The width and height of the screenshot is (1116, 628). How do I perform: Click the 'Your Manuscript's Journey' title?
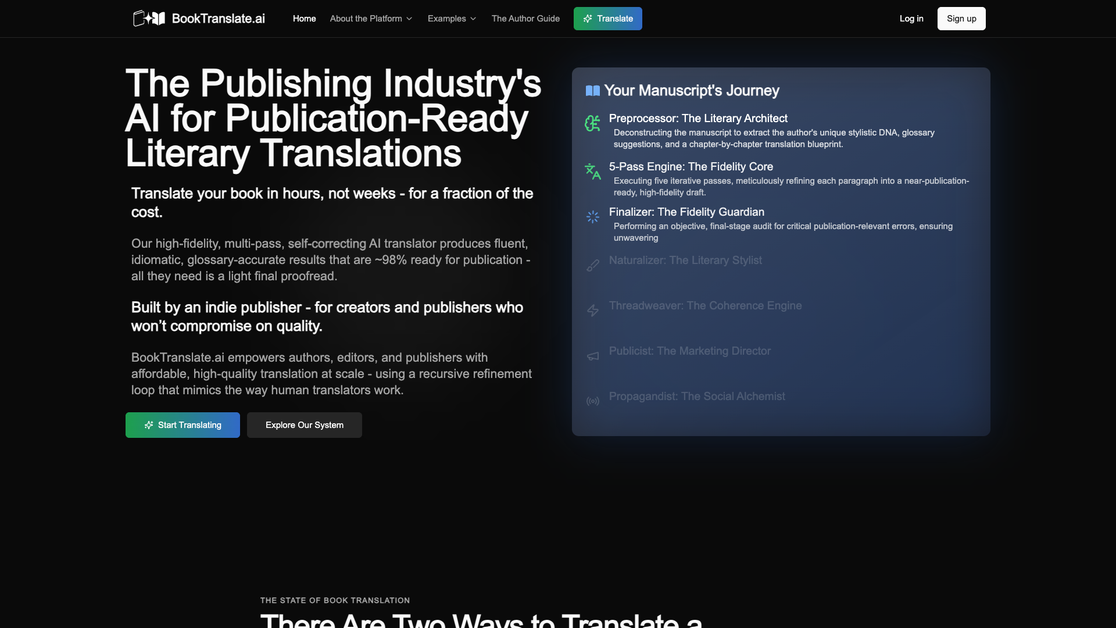coord(692,91)
